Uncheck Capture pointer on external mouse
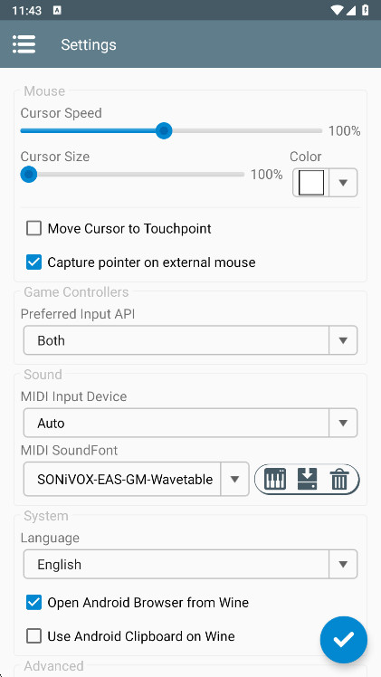The height and width of the screenshot is (677, 381). tap(33, 262)
